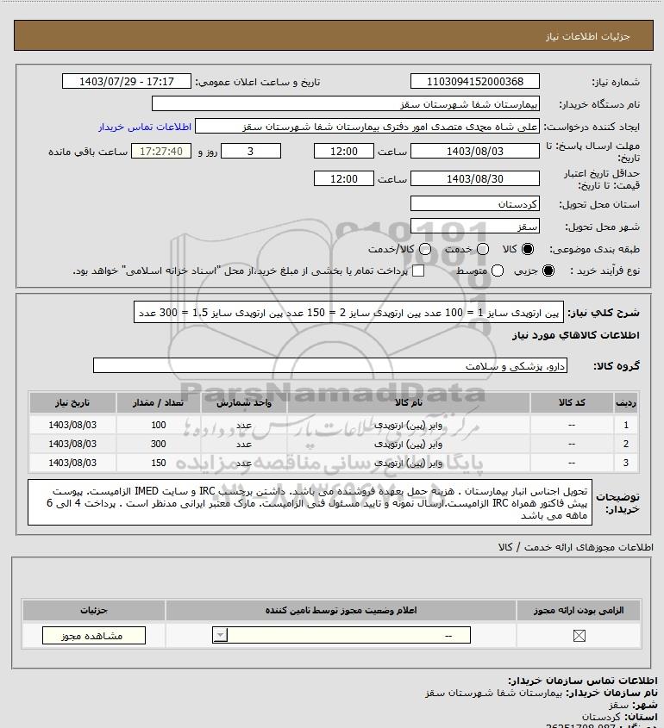Click price validity time 12:00 field

344,178
